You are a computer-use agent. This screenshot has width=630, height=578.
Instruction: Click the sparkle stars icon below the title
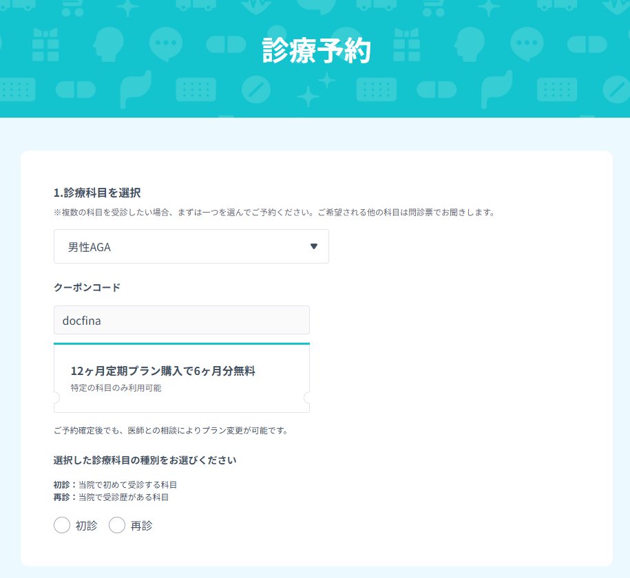click(319, 88)
